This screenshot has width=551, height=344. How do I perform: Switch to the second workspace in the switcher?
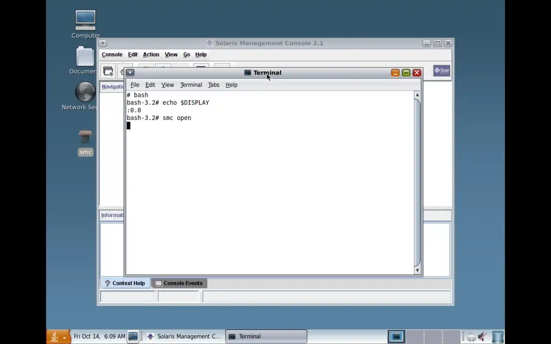(x=415, y=336)
